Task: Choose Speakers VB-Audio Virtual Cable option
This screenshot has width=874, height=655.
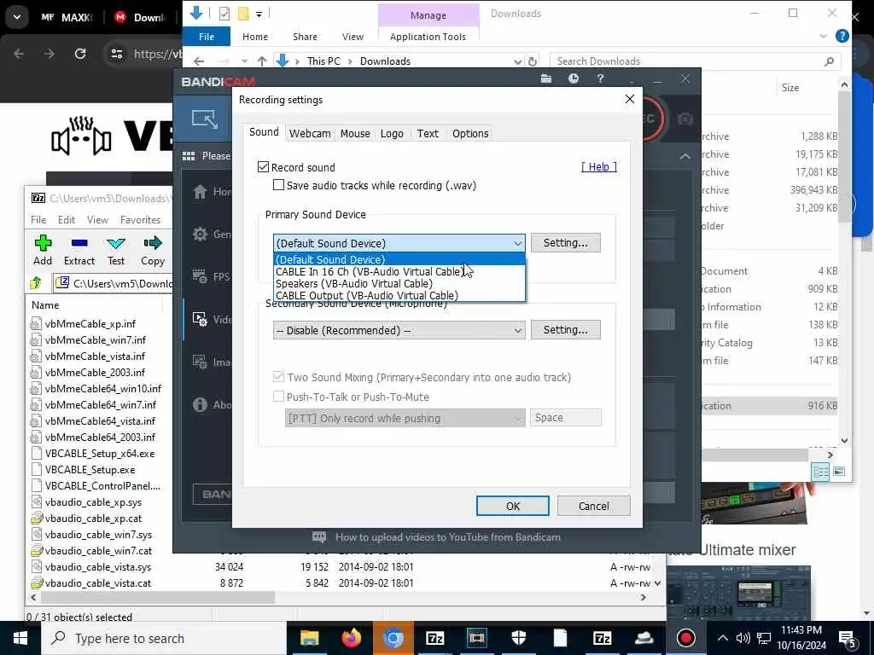Action: 399,283
